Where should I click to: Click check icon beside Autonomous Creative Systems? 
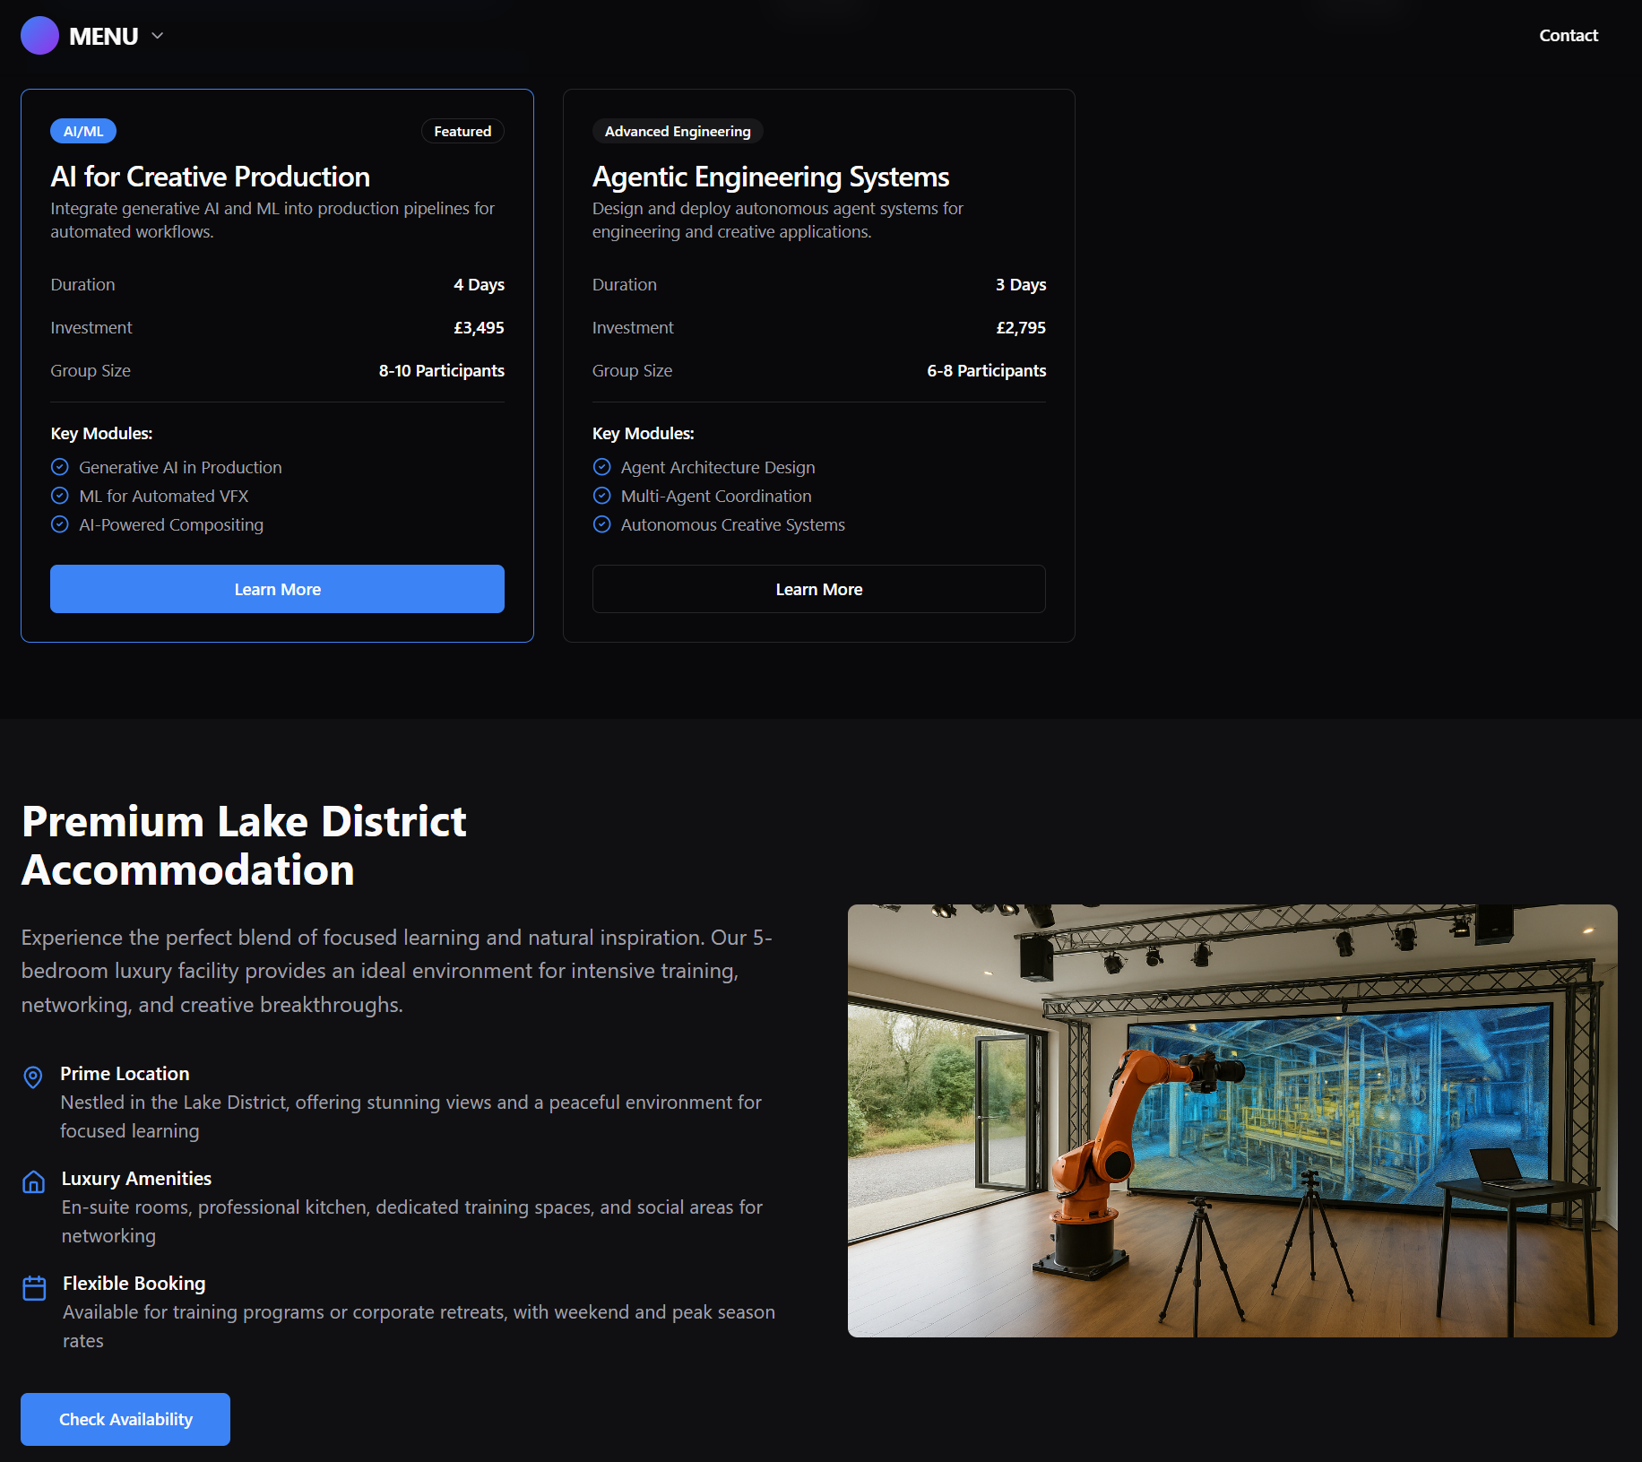(602, 524)
